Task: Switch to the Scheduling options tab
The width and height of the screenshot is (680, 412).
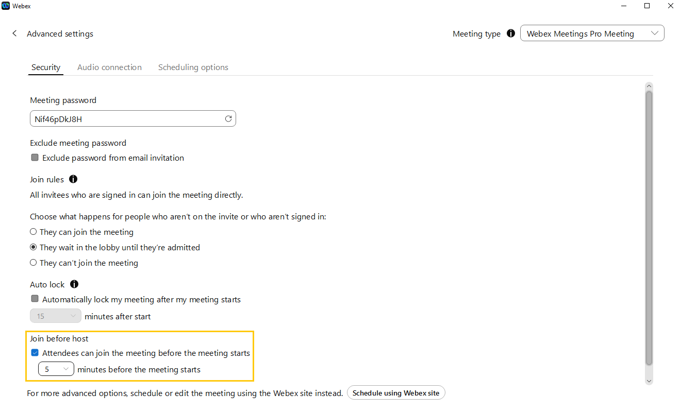Action: 193,67
